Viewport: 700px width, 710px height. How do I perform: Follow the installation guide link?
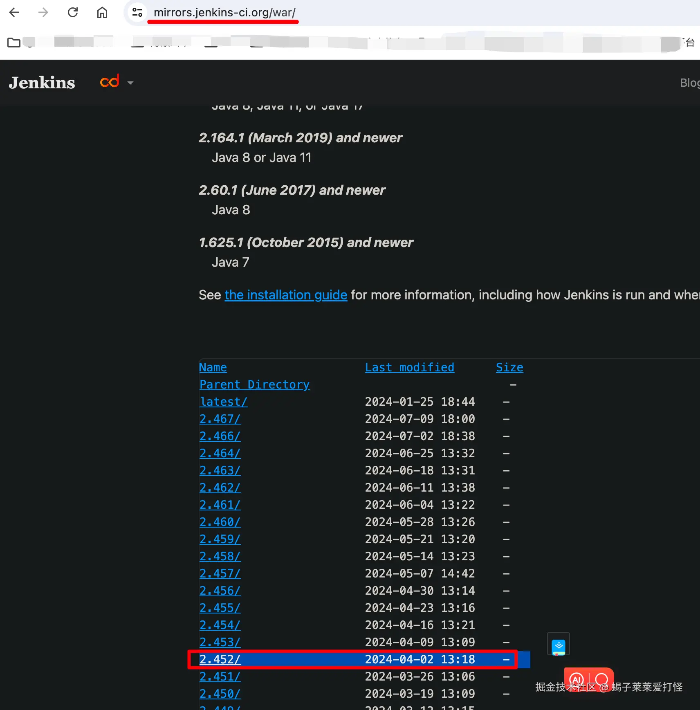(x=286, y=295)
